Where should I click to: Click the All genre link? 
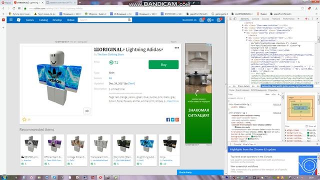110,78
